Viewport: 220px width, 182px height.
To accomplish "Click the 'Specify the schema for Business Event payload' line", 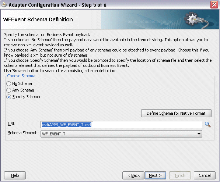I will pos(47,35).
